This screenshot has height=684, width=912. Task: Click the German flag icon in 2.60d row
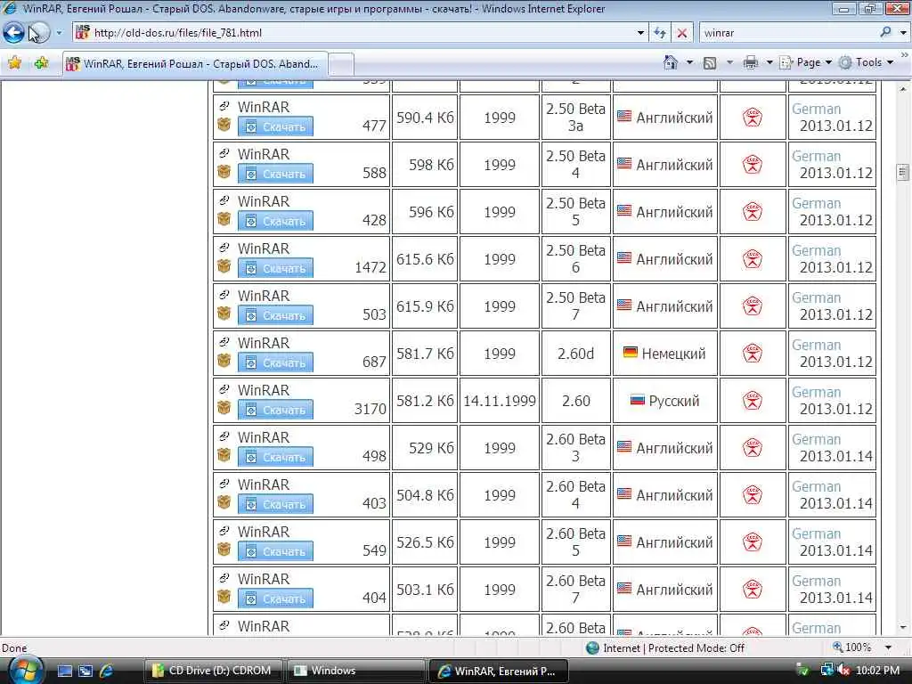click(x=630, y=352)
